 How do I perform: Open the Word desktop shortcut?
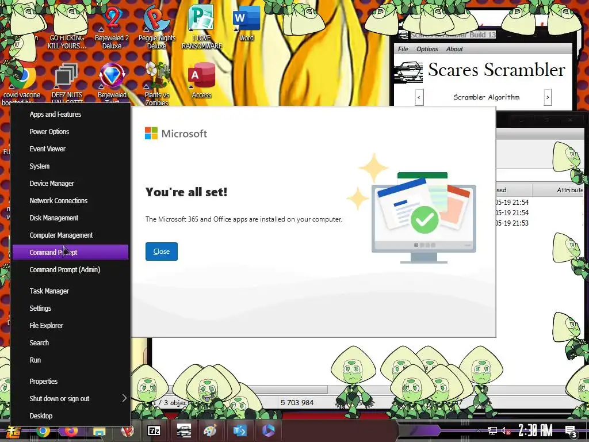click(x=246, y=24)
